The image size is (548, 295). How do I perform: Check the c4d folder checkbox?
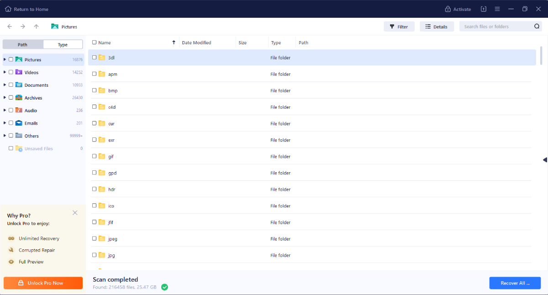click(x=95, y=107)
